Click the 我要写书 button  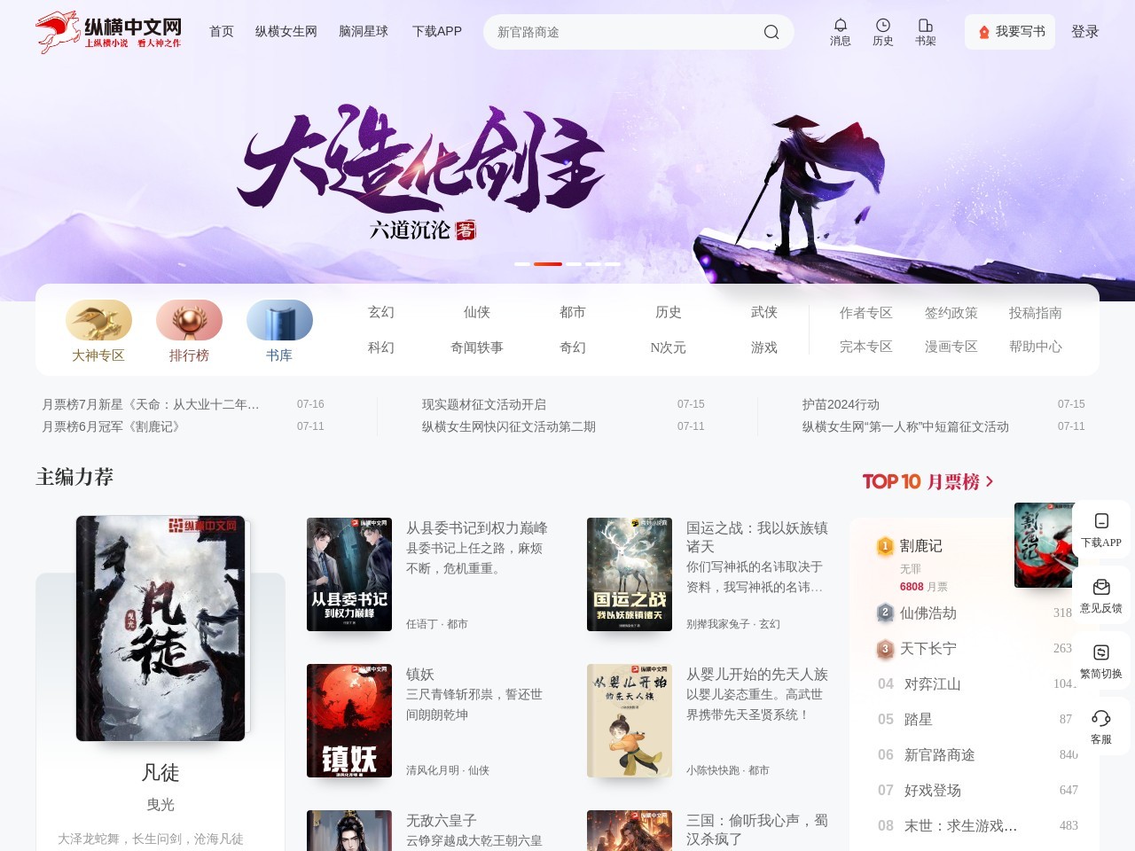point(1009,31)
